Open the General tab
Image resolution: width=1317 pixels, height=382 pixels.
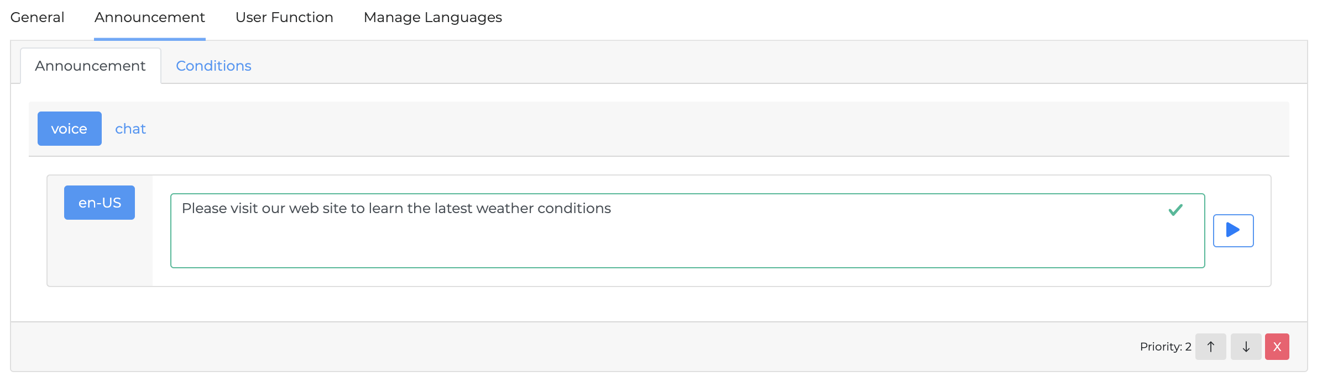pyautogui.click(x=37, y=18)
